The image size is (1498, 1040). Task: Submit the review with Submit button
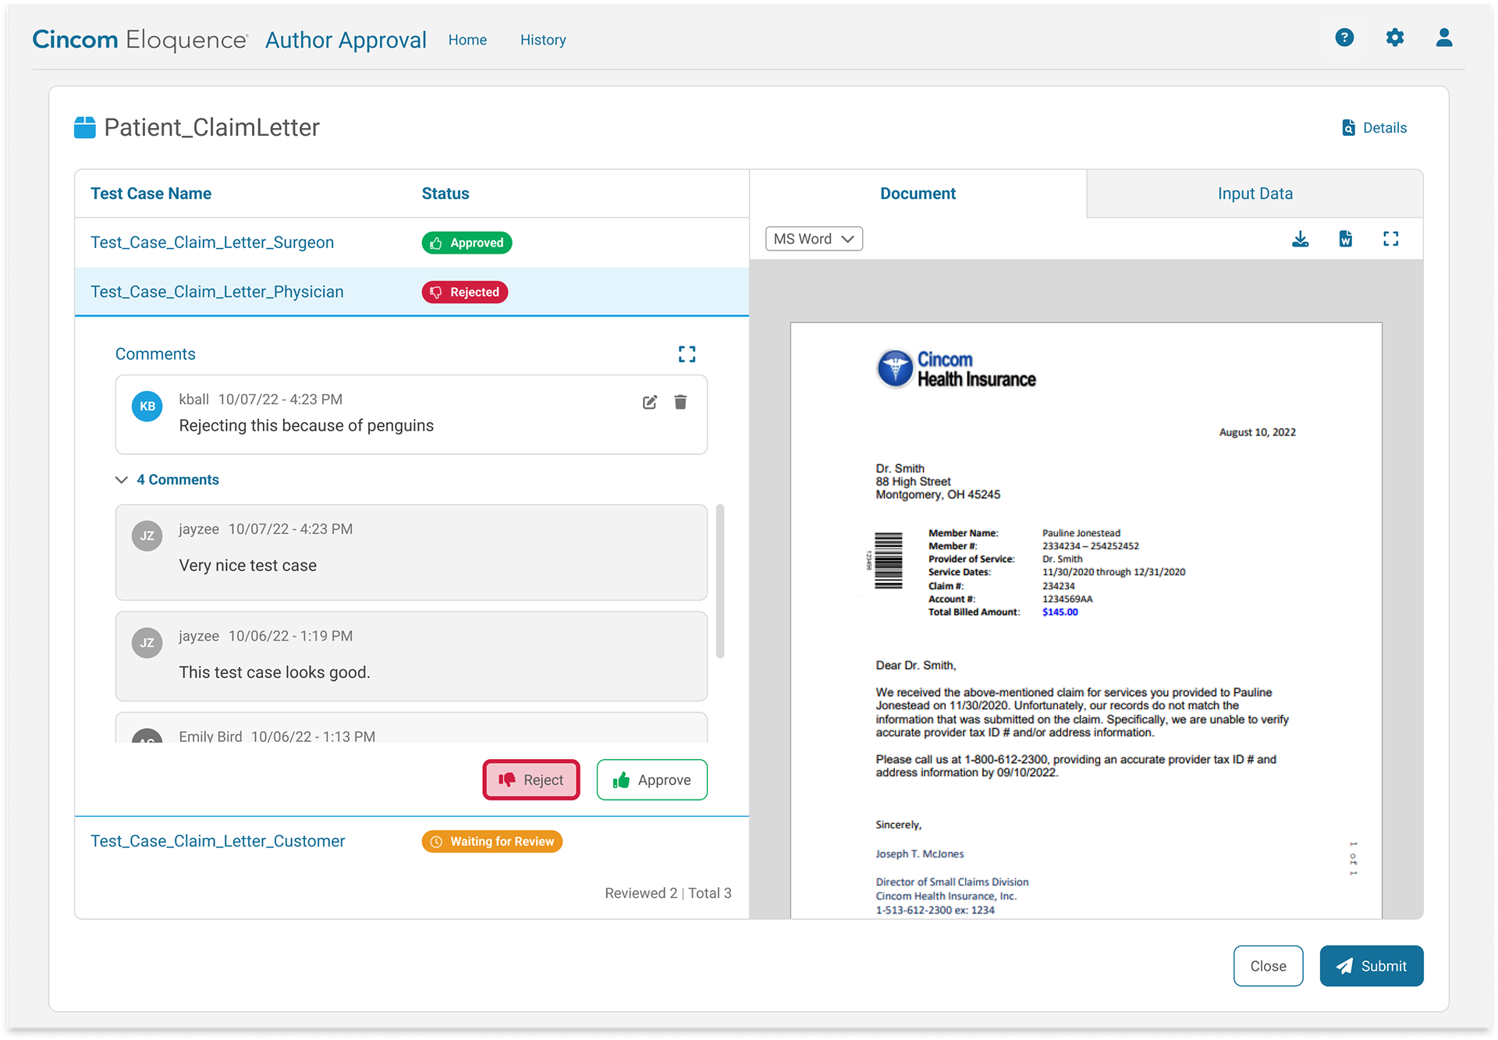(1371, 966)
